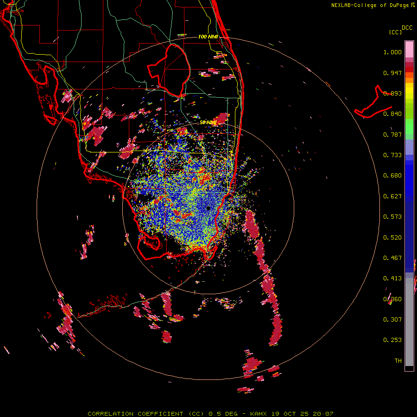Click the 100 NMI range ring label
Screen dimensions: 417x417
(208, 37)
